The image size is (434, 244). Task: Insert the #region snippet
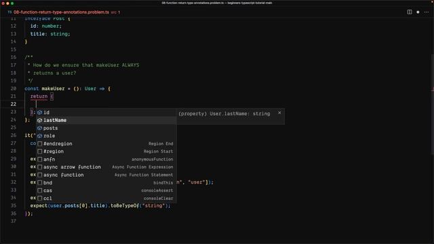pyautogui.click(x=106, y=151)
